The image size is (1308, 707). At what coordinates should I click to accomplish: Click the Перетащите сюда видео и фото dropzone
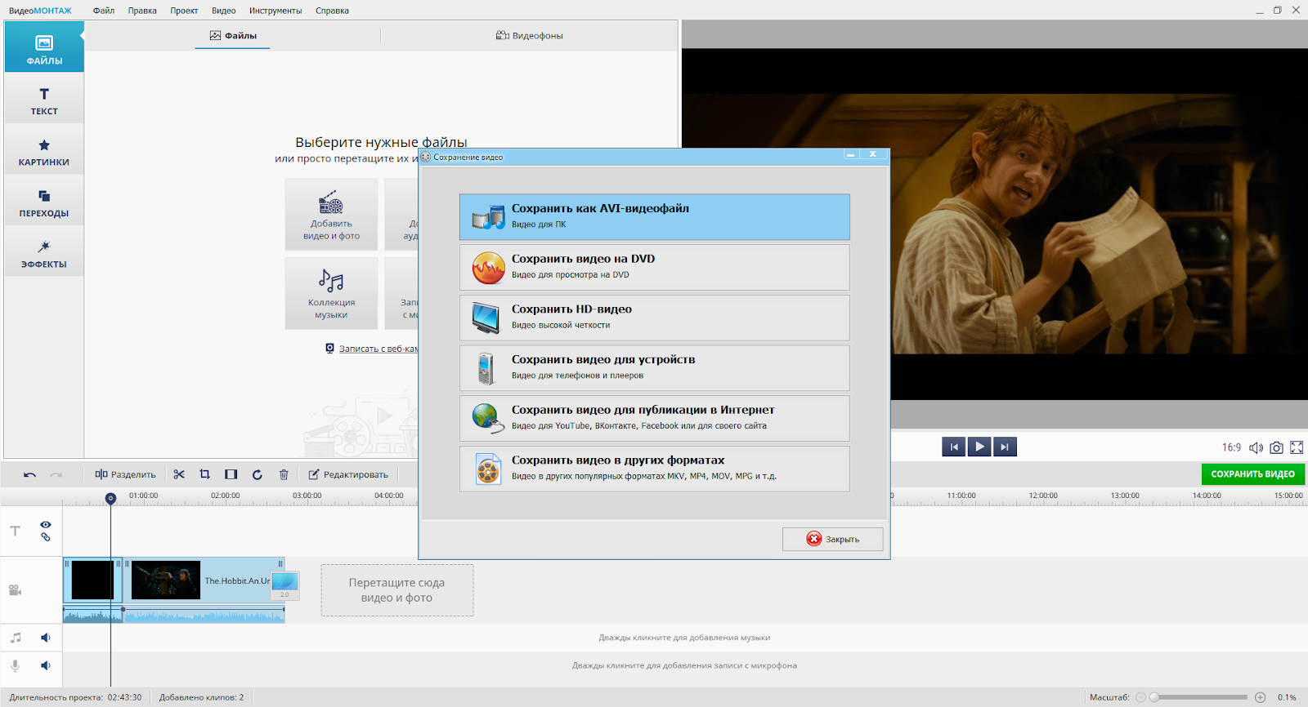click(396, 590)
